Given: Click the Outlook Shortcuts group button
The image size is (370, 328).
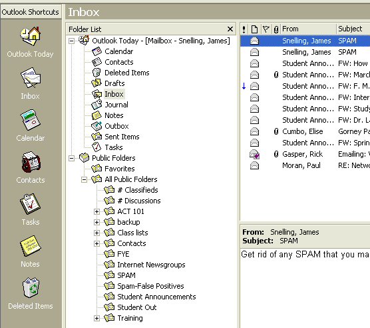Looking at the screenshot, I should pos(31,12).
